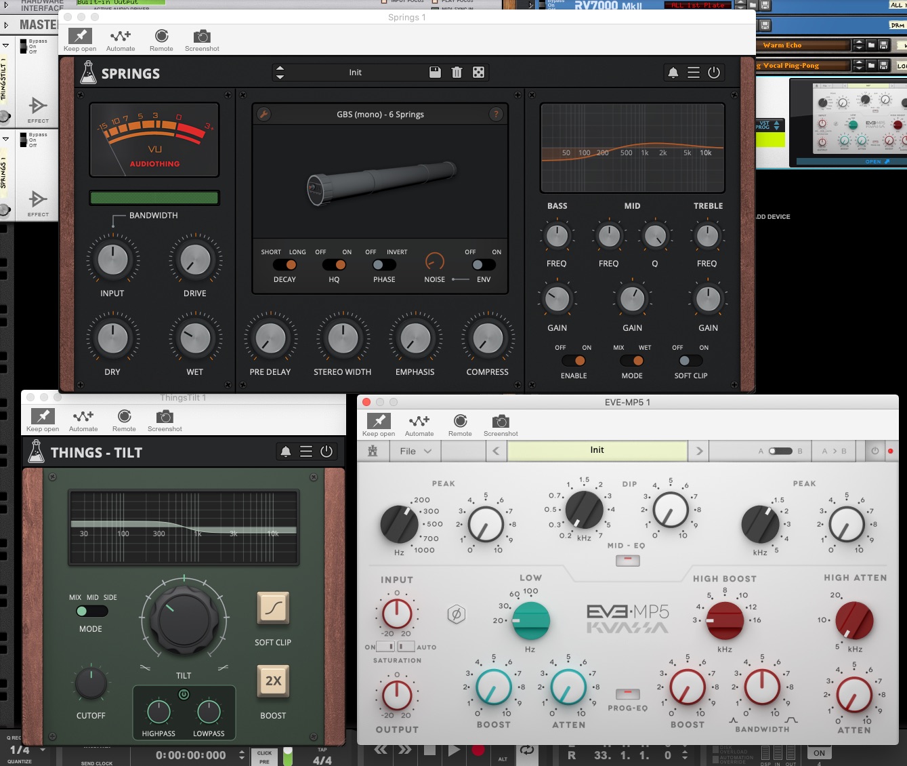Save the Springs preset with disk icon
907x766 pixels.
[x=436, y=73]
